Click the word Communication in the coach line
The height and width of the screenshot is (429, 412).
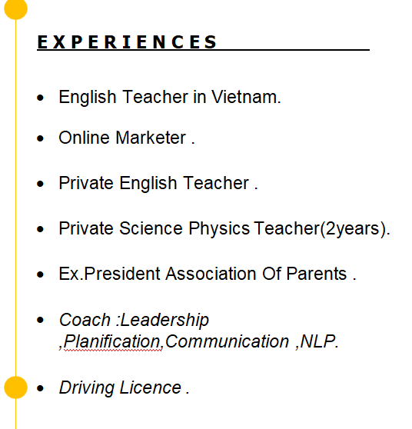227,341
